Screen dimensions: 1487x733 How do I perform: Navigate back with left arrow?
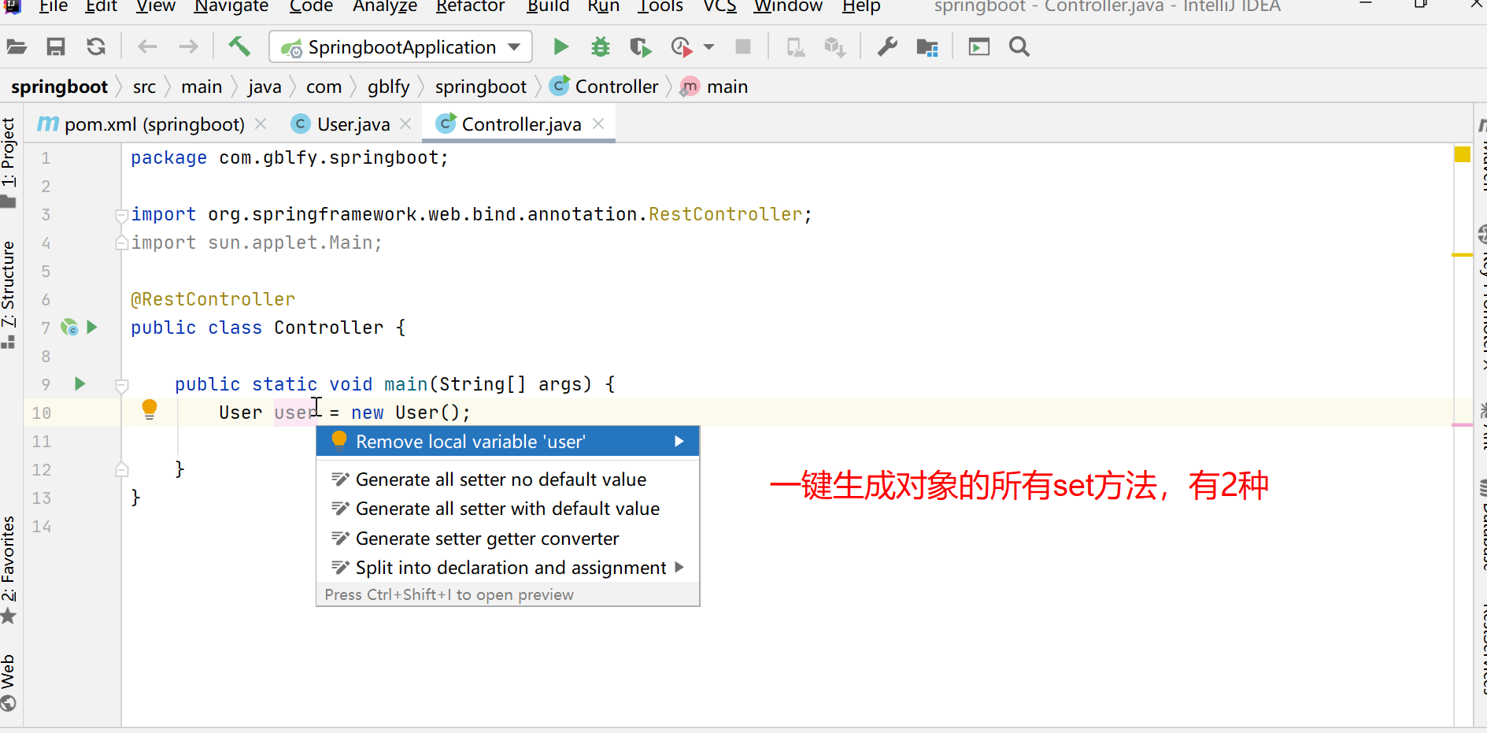tap(147, 47)
